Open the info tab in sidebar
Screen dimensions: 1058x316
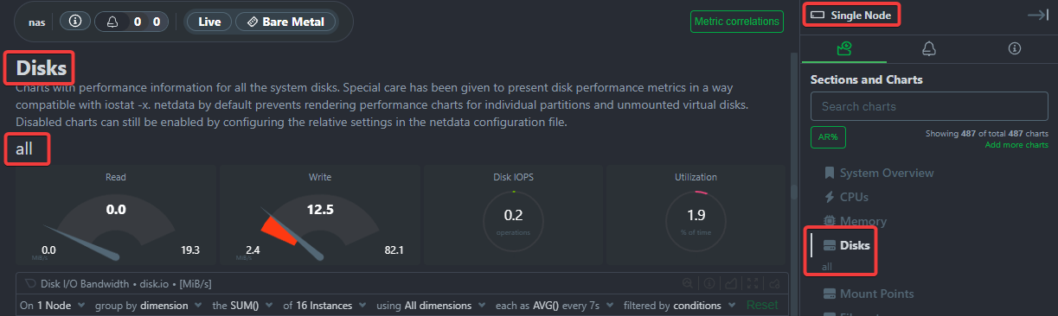click(x=1015, y=49)
